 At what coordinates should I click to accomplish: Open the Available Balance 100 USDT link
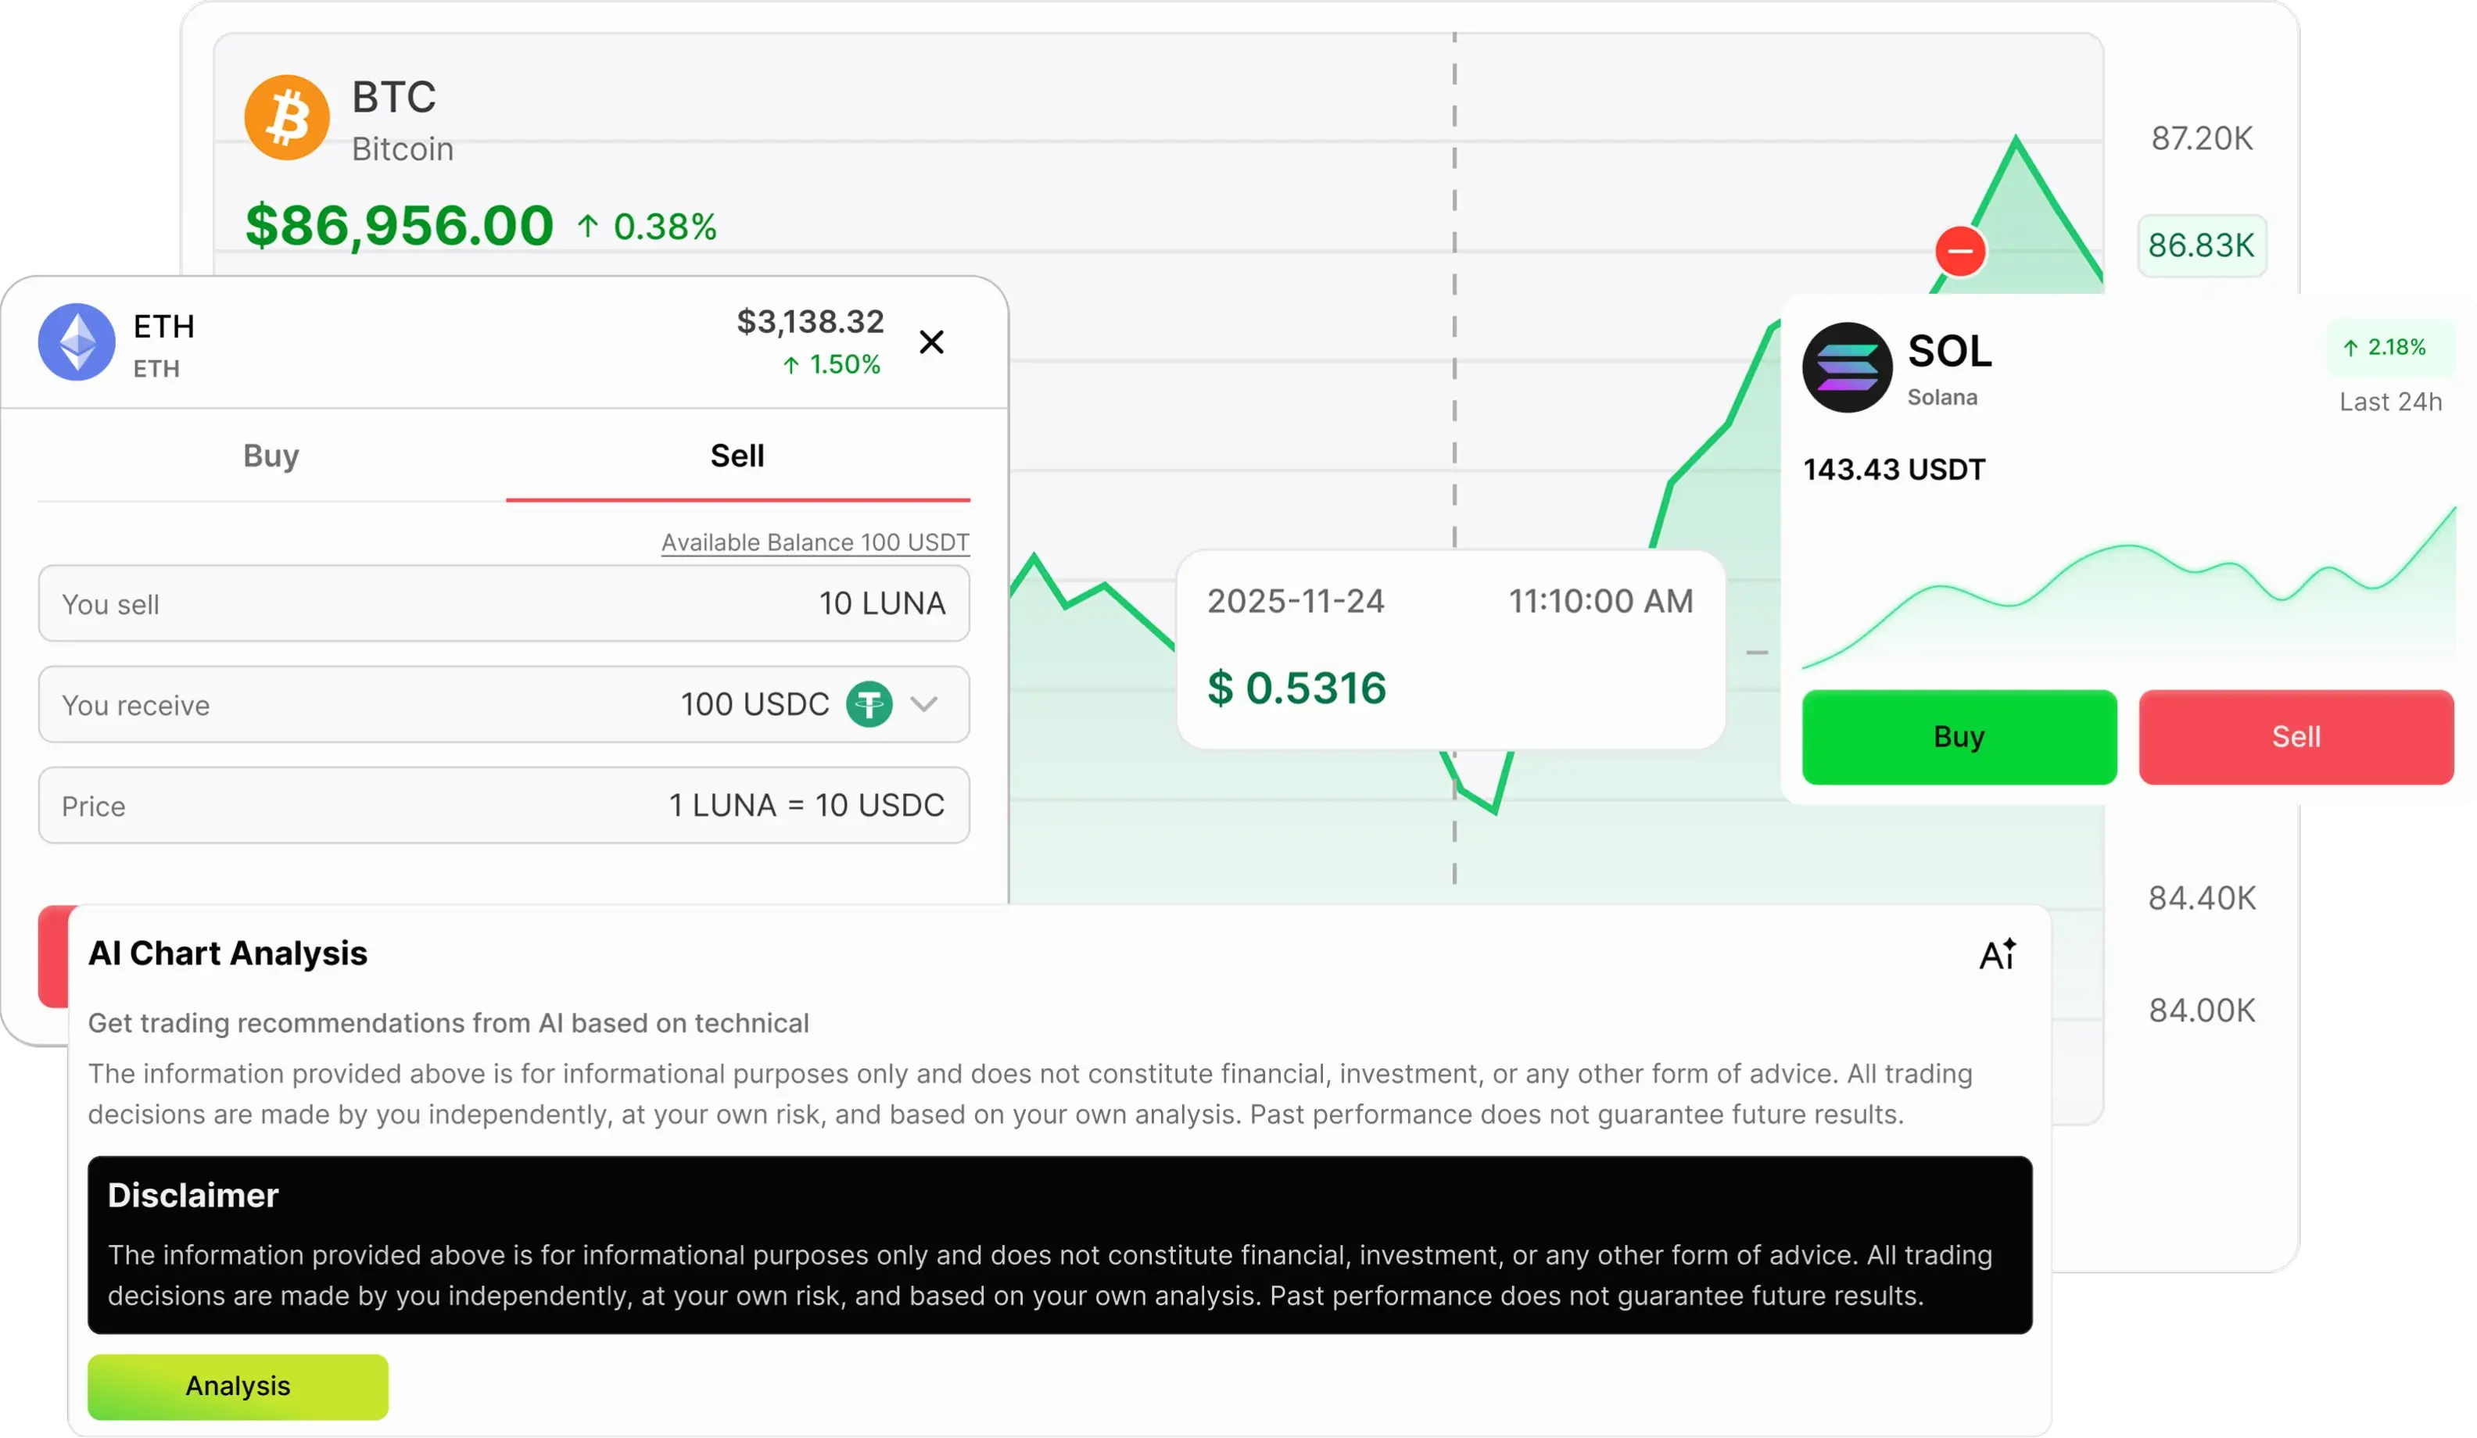(x=815, y=542)
